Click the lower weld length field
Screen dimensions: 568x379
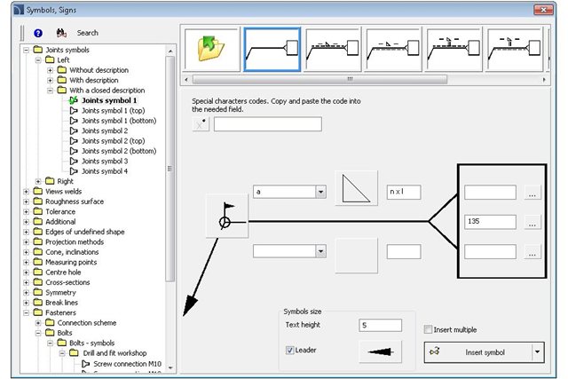tap(404, 251)
